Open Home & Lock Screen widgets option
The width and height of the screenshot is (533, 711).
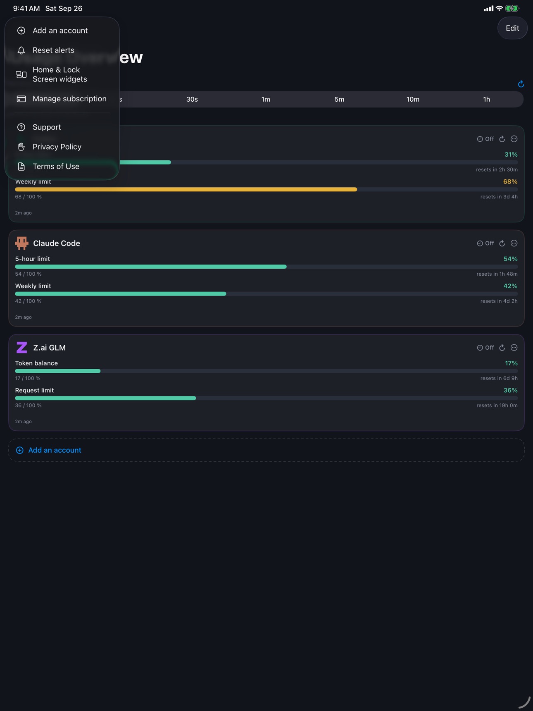(x=62, y=74)
